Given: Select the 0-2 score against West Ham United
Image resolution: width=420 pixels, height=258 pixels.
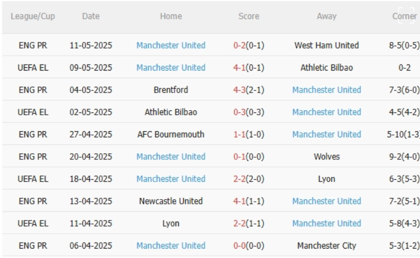Looking at the screenshot, I should click(239, 45).
